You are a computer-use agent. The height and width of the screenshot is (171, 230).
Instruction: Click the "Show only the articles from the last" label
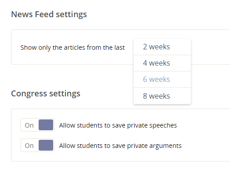tap(73, 47)
